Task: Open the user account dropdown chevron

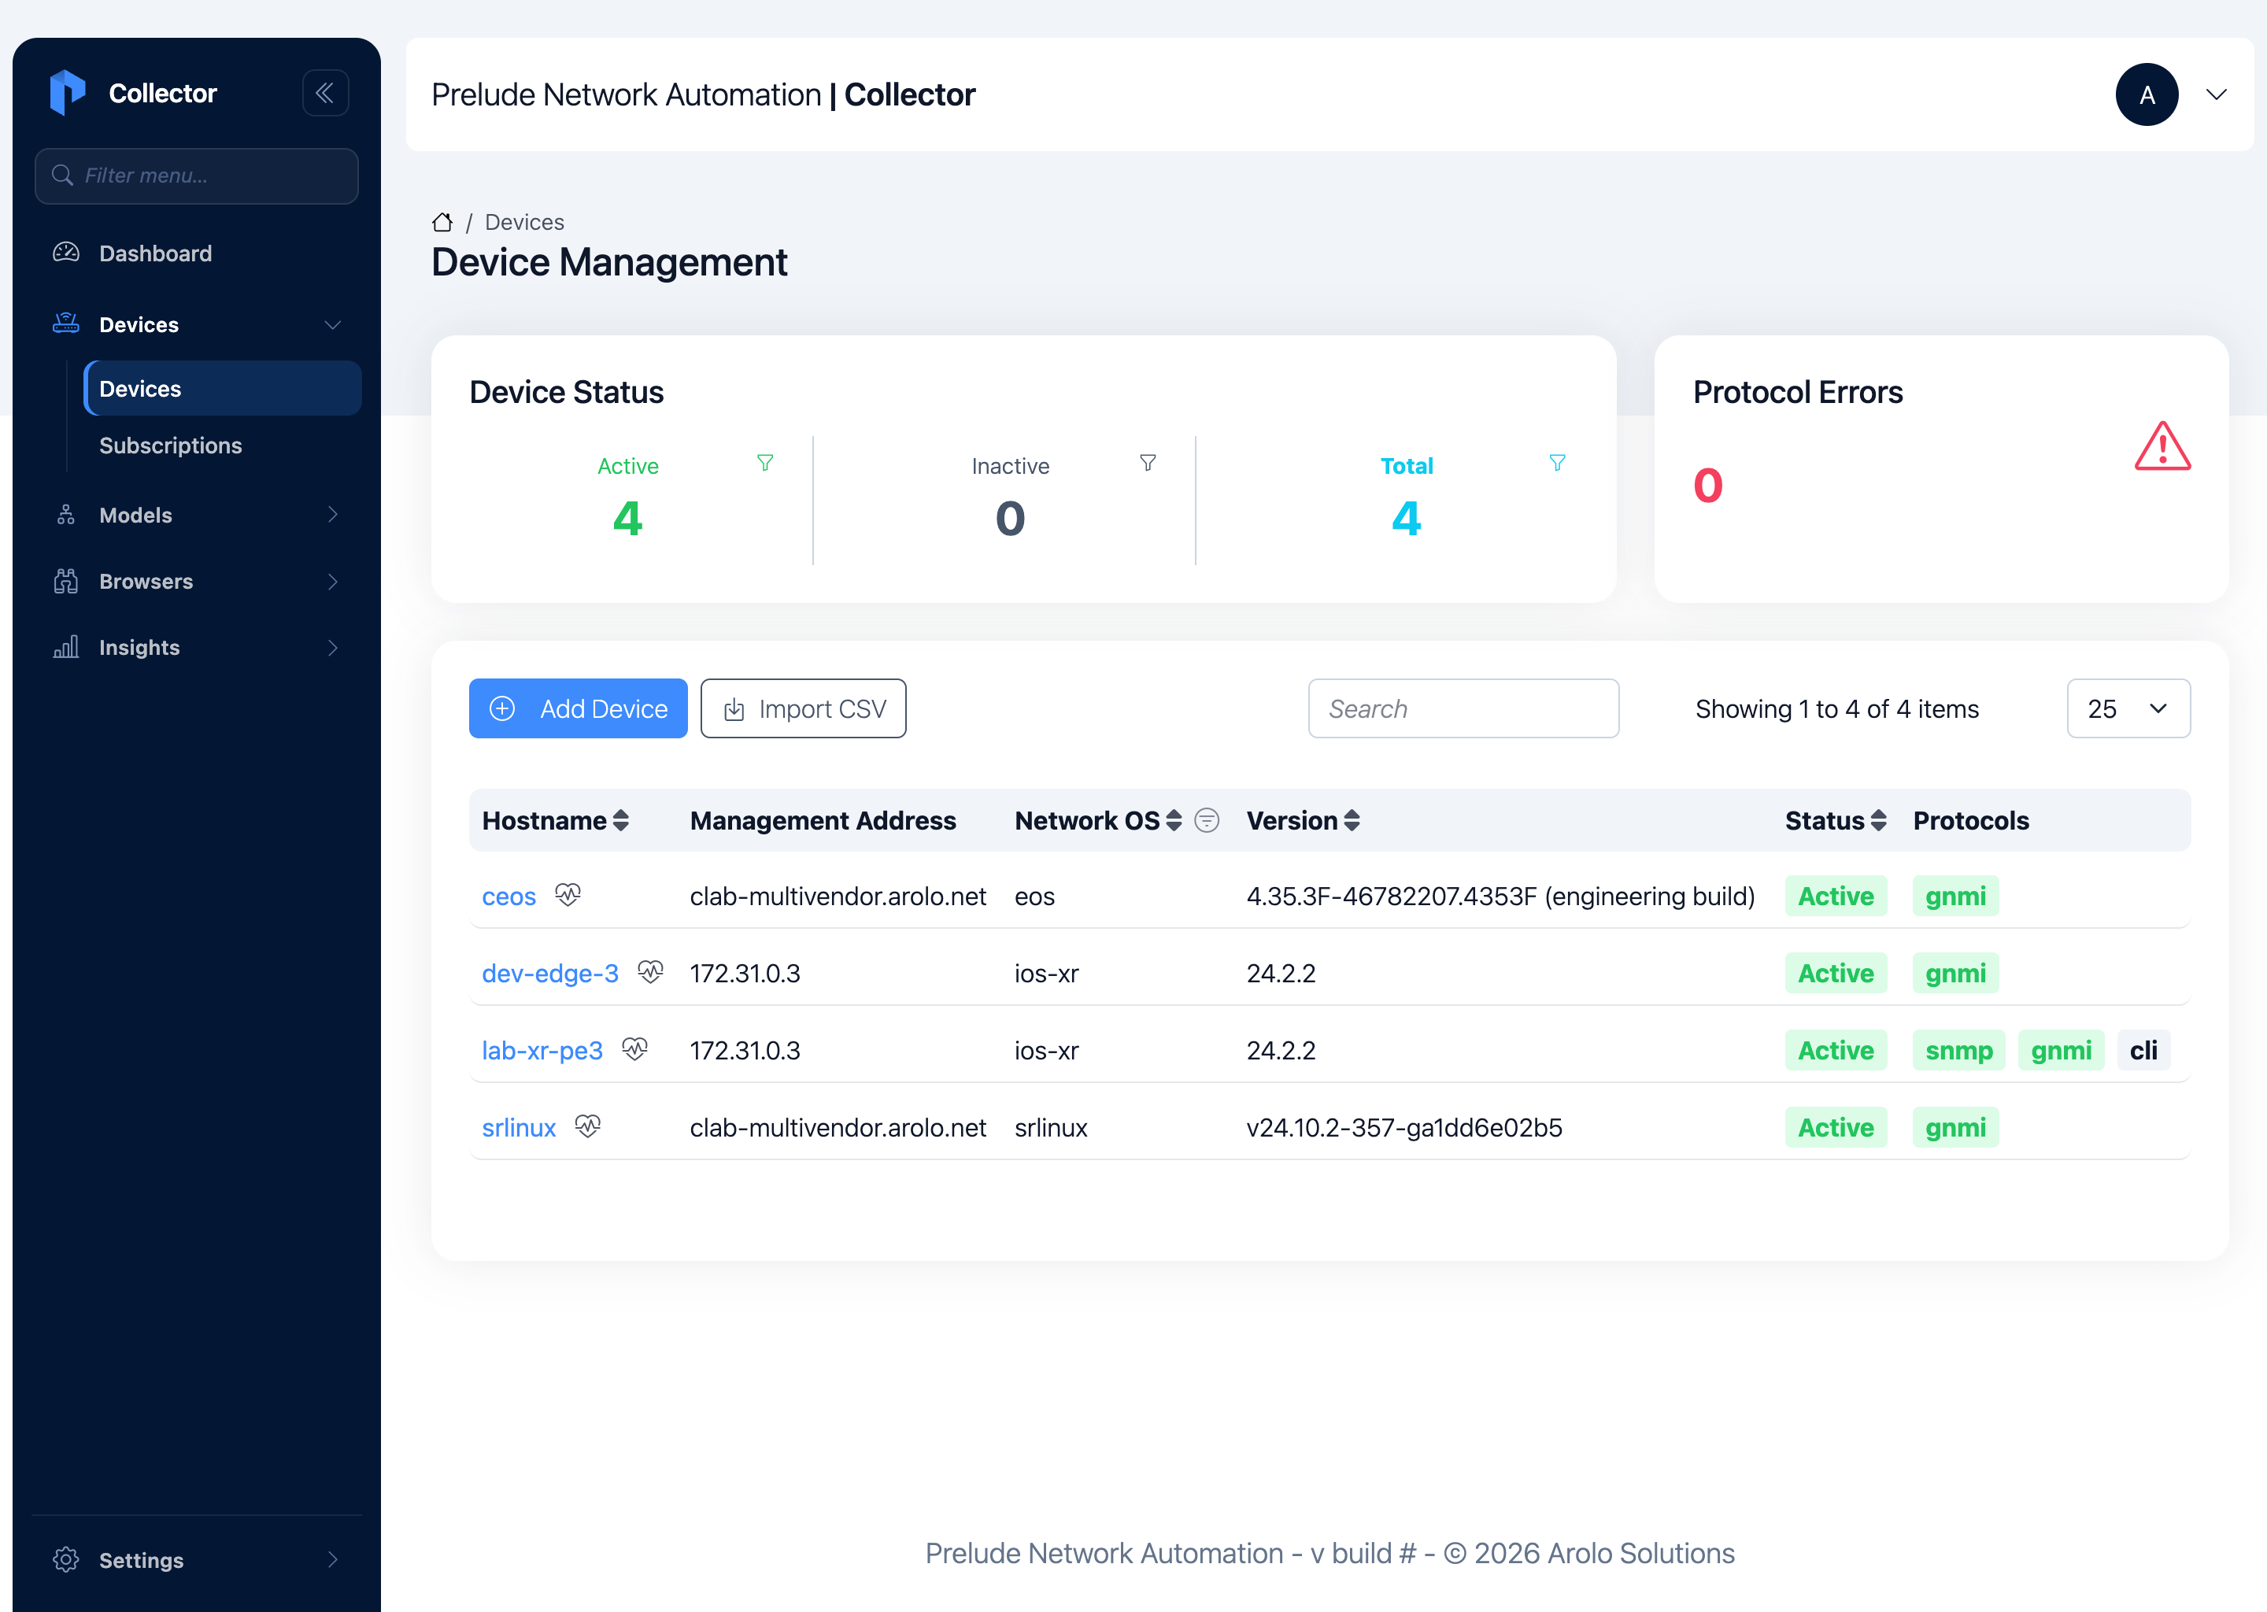Action: pyautogui.click(x=2217, y=94)
